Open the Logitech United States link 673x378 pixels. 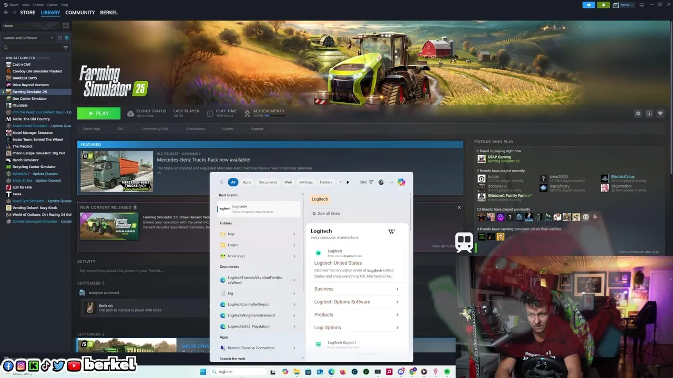[x=338, y=263]
